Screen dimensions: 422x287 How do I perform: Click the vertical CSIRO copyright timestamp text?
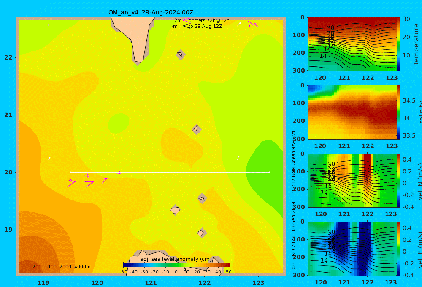(x=293, y=200)
